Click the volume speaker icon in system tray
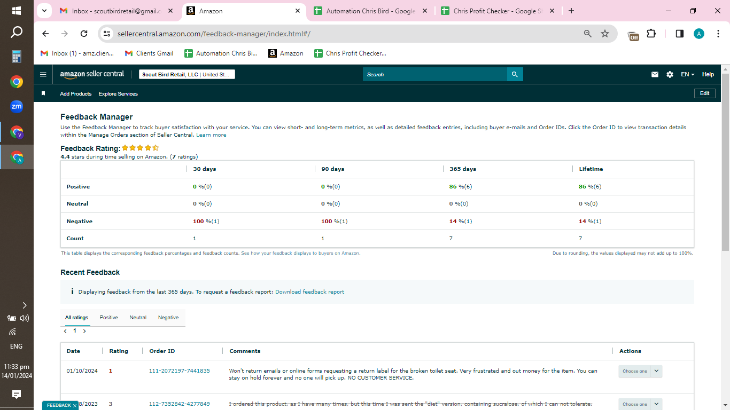This screenshot has width=730, height=410. click(25, 318)
